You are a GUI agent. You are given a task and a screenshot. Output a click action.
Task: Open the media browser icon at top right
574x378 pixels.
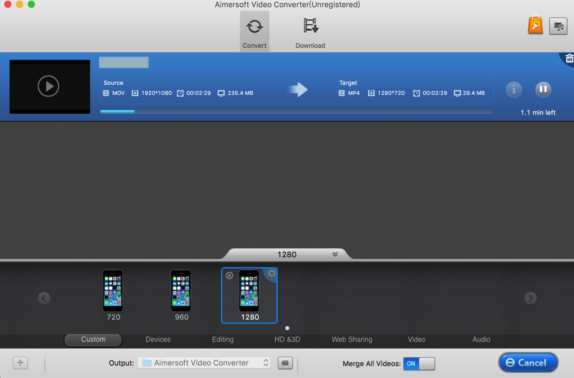[558, 26]
